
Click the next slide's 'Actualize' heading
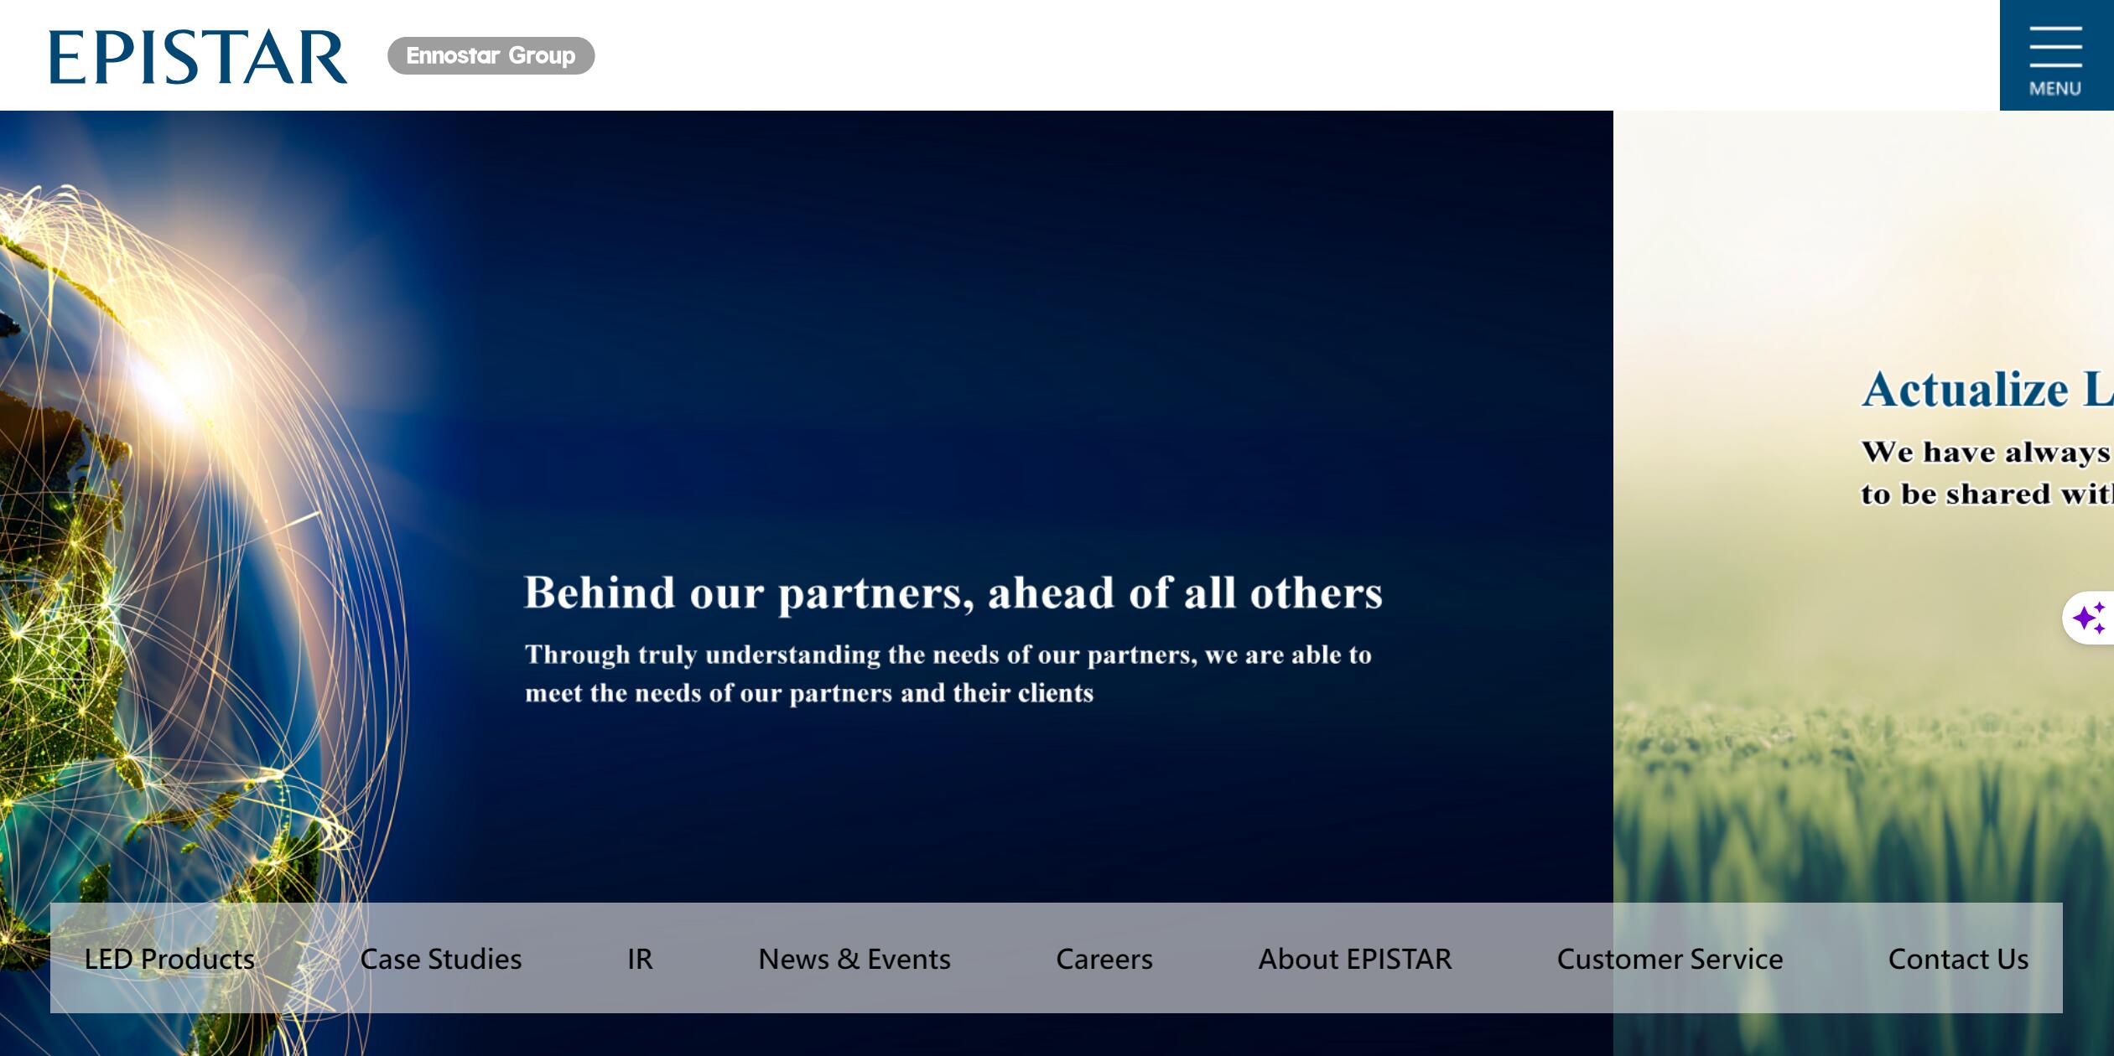[x=1987, y=390]
